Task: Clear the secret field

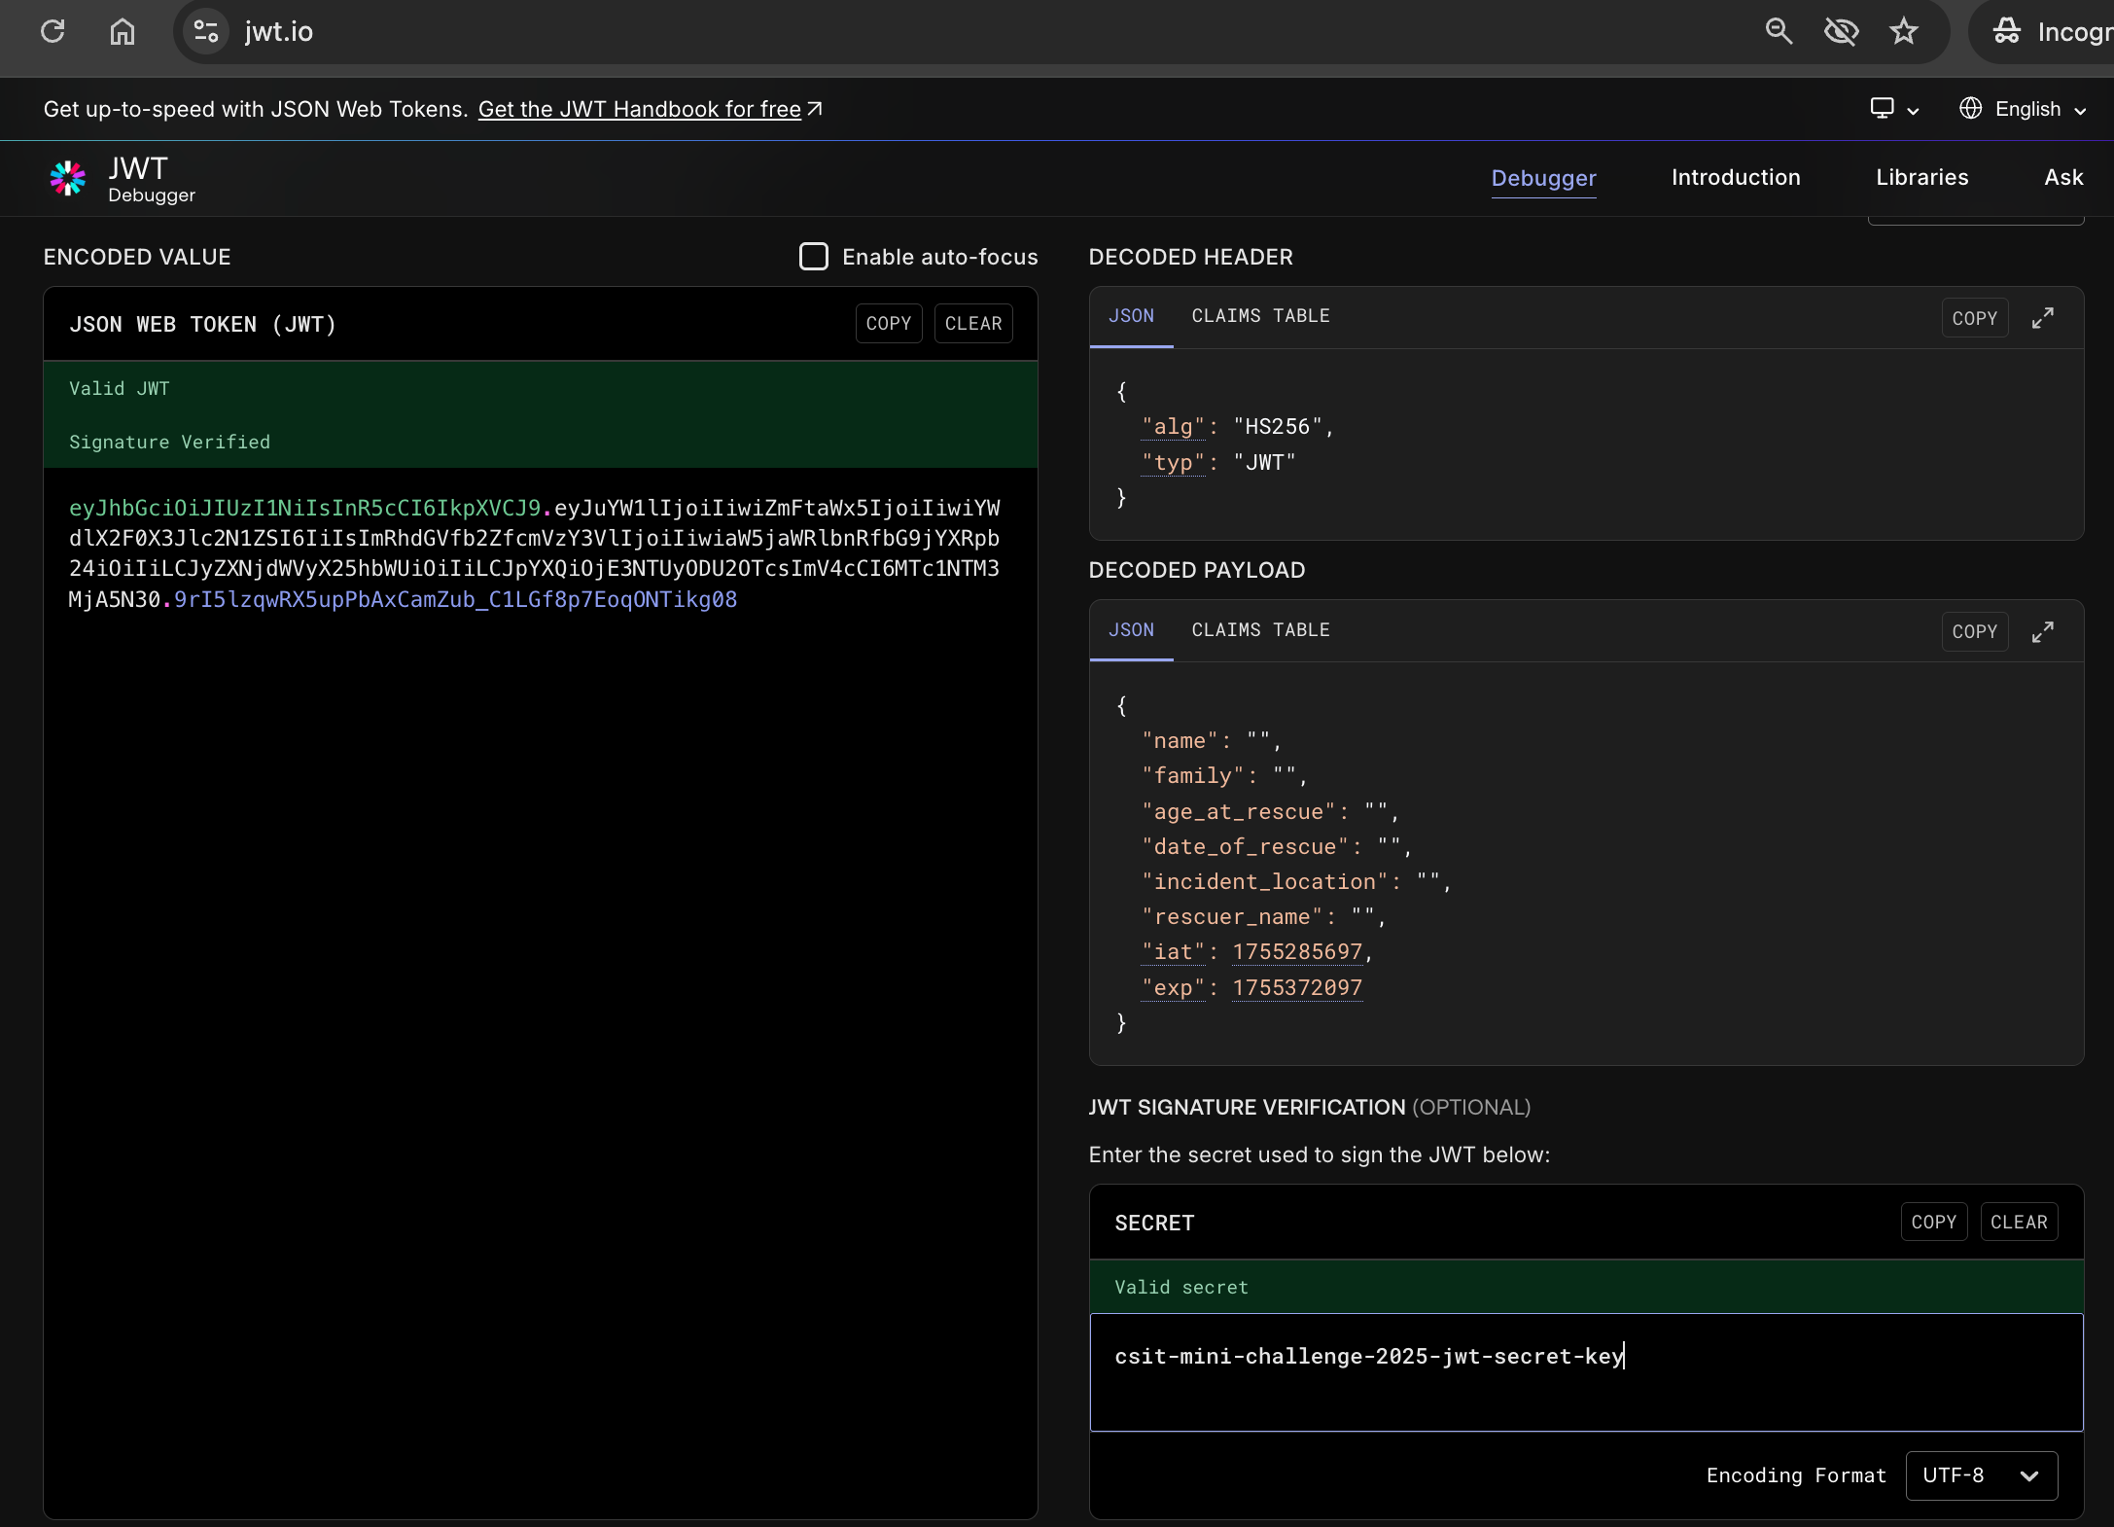Action: [x=2019, y=1223]
